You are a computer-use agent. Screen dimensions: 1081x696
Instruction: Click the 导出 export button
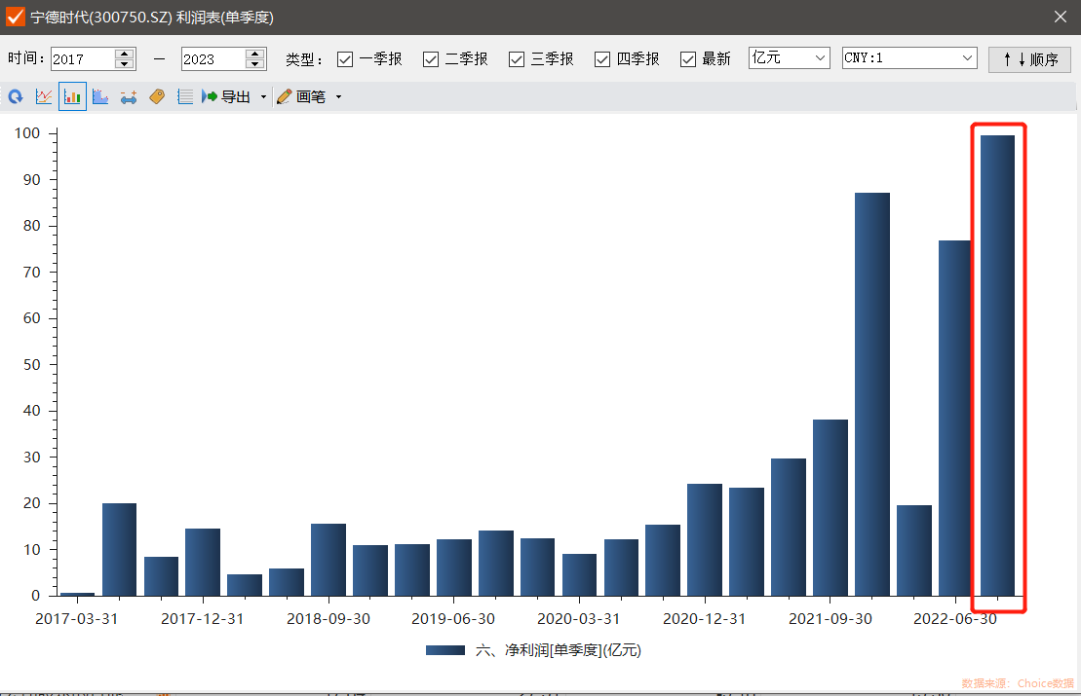(x=226, y=97)
